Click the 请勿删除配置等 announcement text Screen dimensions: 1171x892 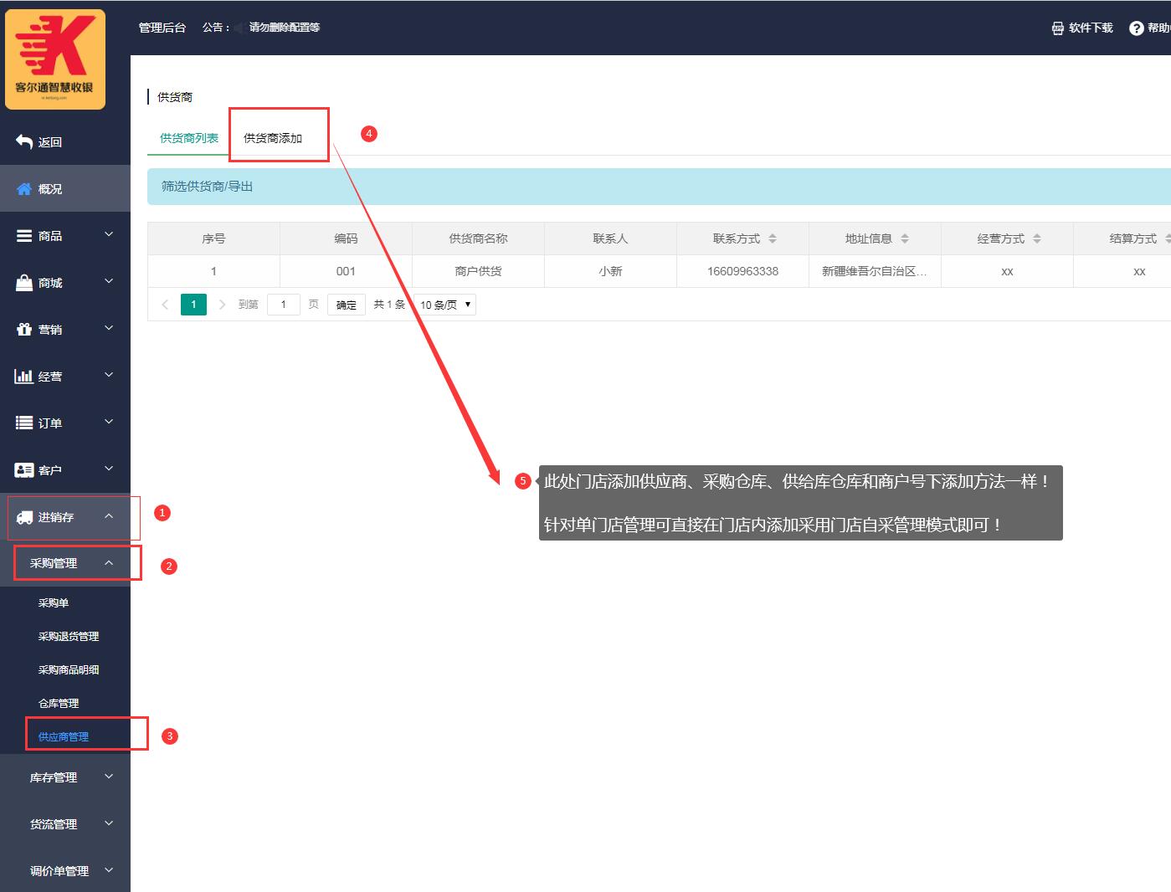pyautogui.click(x=285, y=28)
